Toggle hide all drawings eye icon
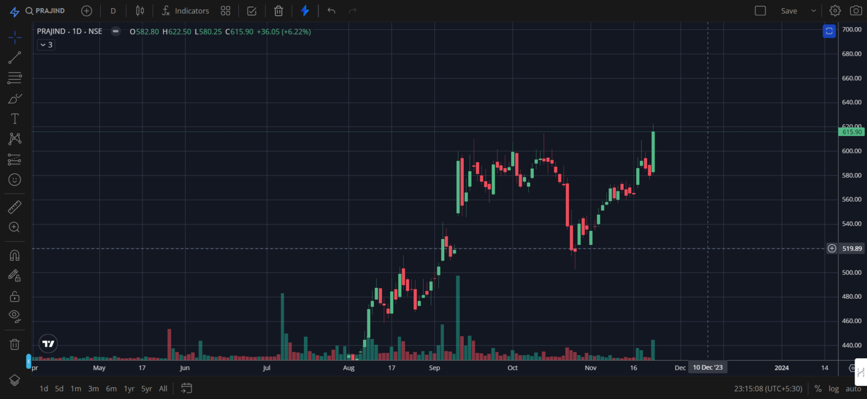Screen dimensions: 867x399 pos(15,317)
